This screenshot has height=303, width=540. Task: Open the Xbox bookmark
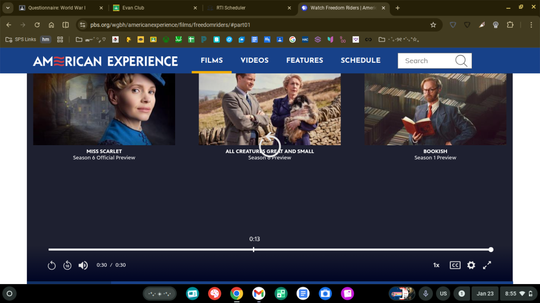click(166, 40)
